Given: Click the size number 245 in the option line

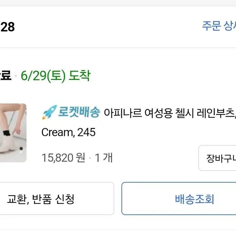Looking at the screenshot, I should (86, 132).
